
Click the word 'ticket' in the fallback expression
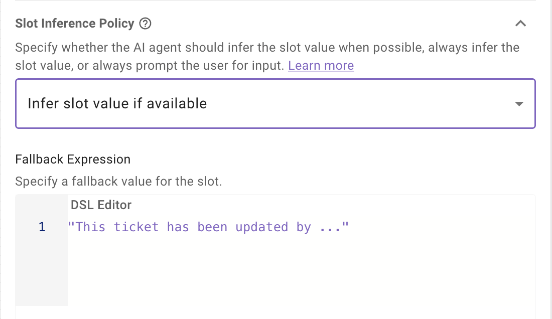[136, 227]
